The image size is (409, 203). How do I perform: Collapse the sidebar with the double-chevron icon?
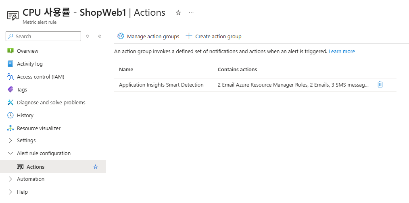(99, 36)
